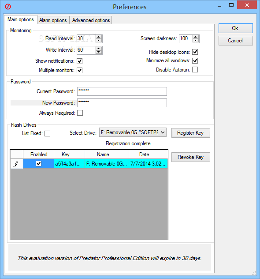Uncheck Hide desktop icons

(x=195, y=52)
